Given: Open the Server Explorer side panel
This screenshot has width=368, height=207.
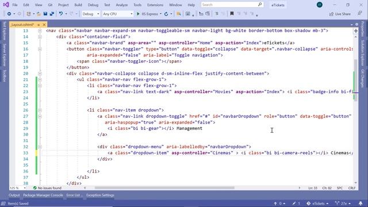Looking at the screenshot, I should (4, 55).
